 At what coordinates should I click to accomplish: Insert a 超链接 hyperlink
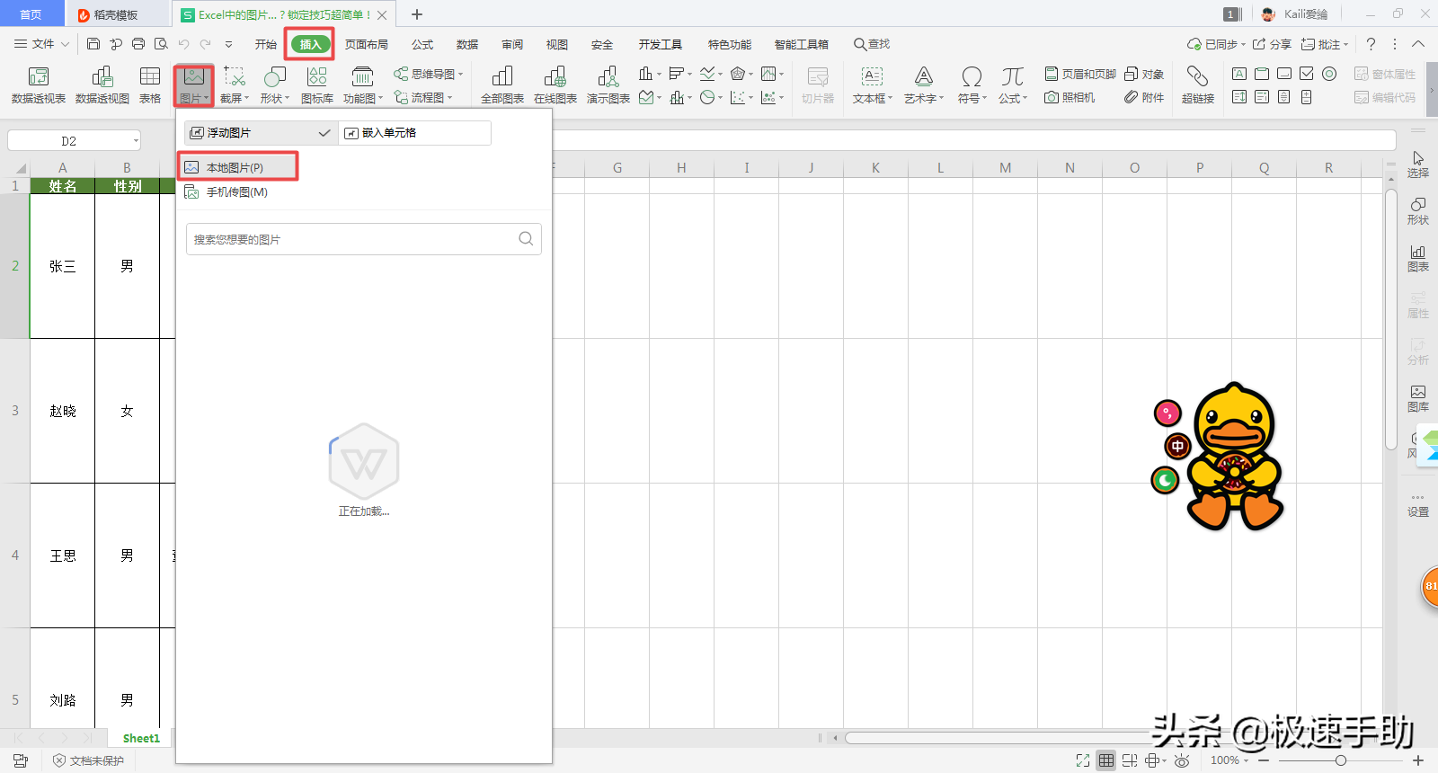tap(1197, 85)
